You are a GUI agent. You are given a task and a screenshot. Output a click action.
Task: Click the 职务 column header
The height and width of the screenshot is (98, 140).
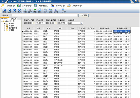(72, 28)
